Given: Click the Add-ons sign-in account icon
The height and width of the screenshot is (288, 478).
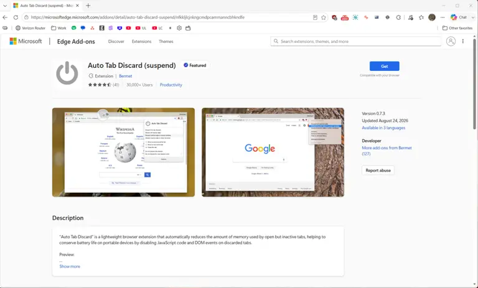Looking at the screenshot, I should (x=451, y=41).
